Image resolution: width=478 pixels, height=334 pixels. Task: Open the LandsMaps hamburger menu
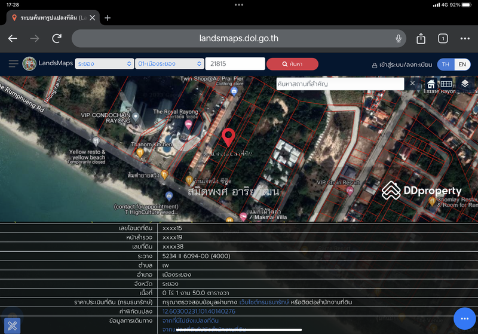coord(13,64)
